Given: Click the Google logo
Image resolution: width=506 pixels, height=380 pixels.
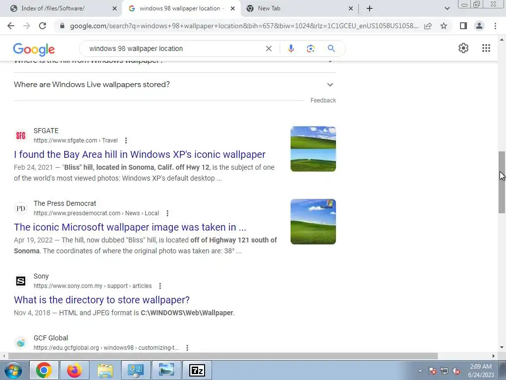Looking at the screenshot, I should [34, 49].
